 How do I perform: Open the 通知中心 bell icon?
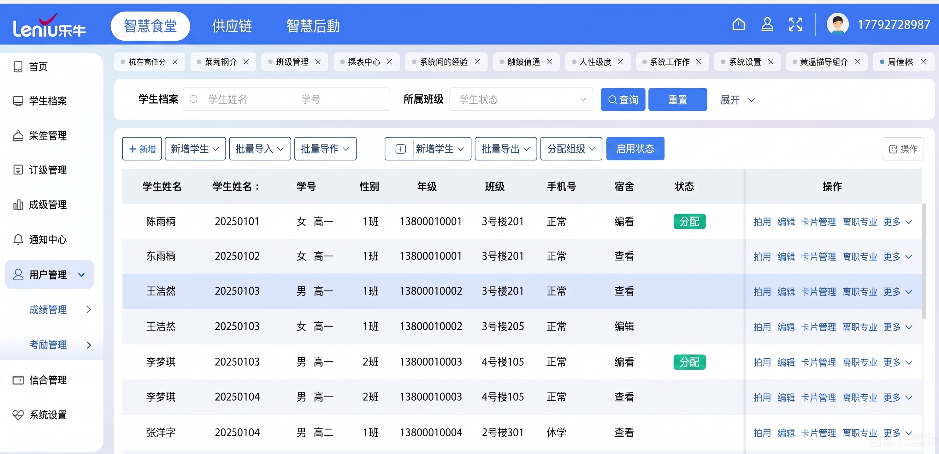(18, 239)
